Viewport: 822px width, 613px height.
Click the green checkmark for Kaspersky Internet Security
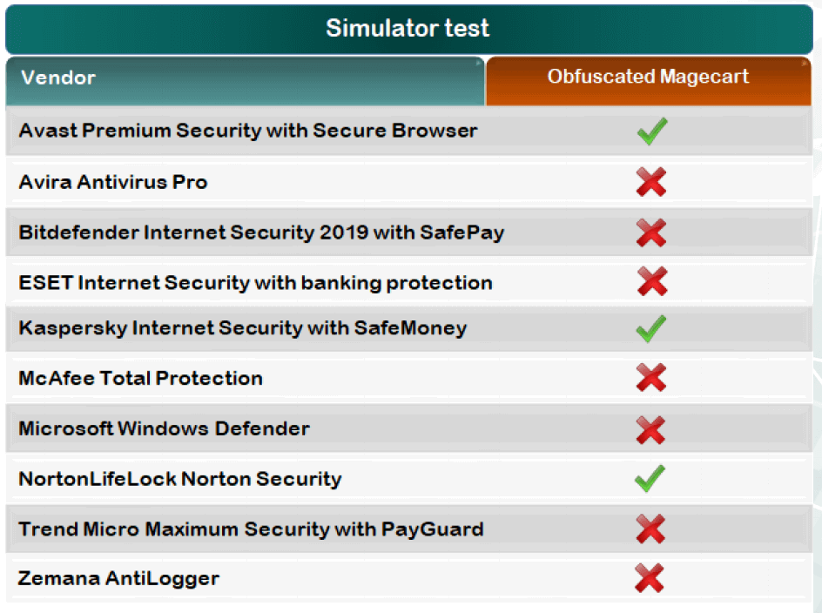click(650, 328)
